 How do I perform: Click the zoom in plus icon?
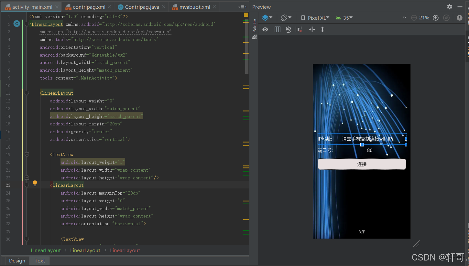click(436, 18)
